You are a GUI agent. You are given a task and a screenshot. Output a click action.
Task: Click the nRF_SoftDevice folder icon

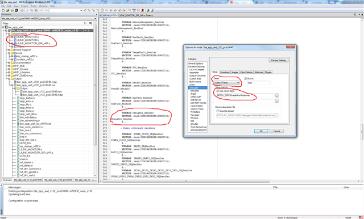(13, 75)
